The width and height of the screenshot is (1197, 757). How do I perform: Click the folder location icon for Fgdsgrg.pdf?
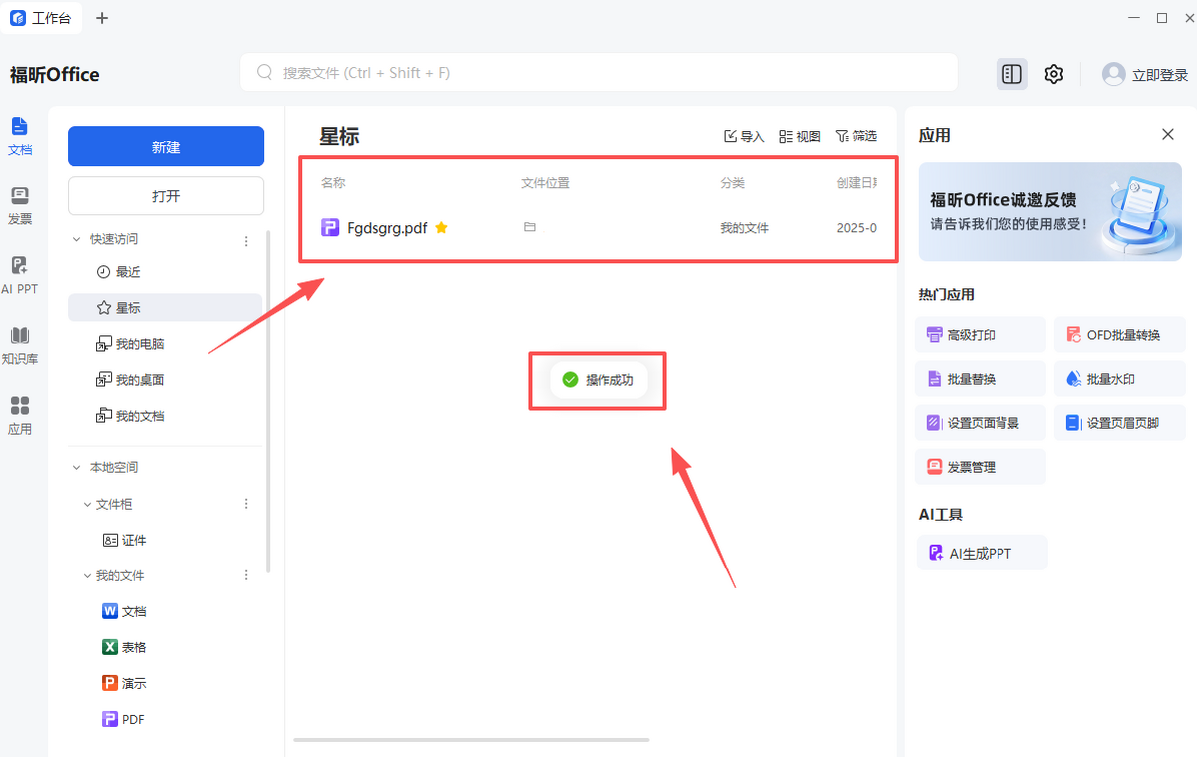click(530, 227)
